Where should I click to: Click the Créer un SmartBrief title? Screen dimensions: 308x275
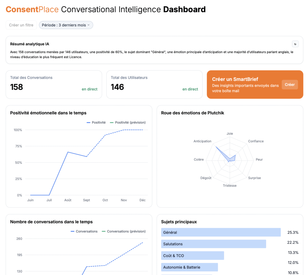click(235, 79)
